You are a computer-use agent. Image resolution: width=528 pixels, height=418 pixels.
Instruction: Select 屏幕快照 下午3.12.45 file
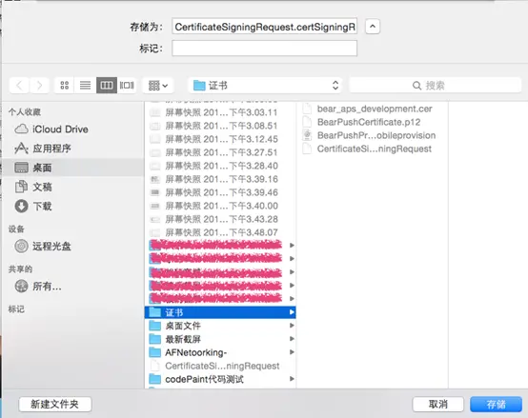tap(220, 139)
